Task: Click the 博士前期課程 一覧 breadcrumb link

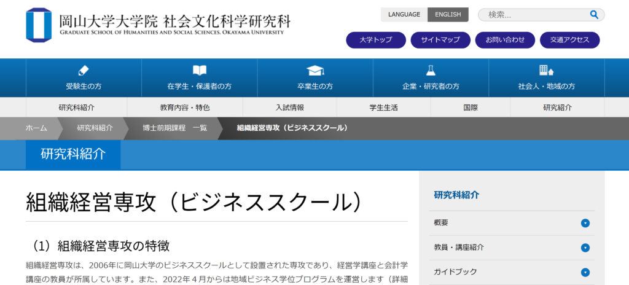Action: 174,128
